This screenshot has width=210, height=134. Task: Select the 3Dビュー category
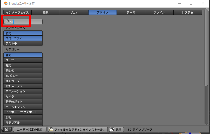(23, 76)
